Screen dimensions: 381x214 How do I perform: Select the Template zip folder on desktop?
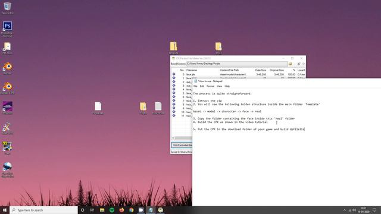point(173,48)
